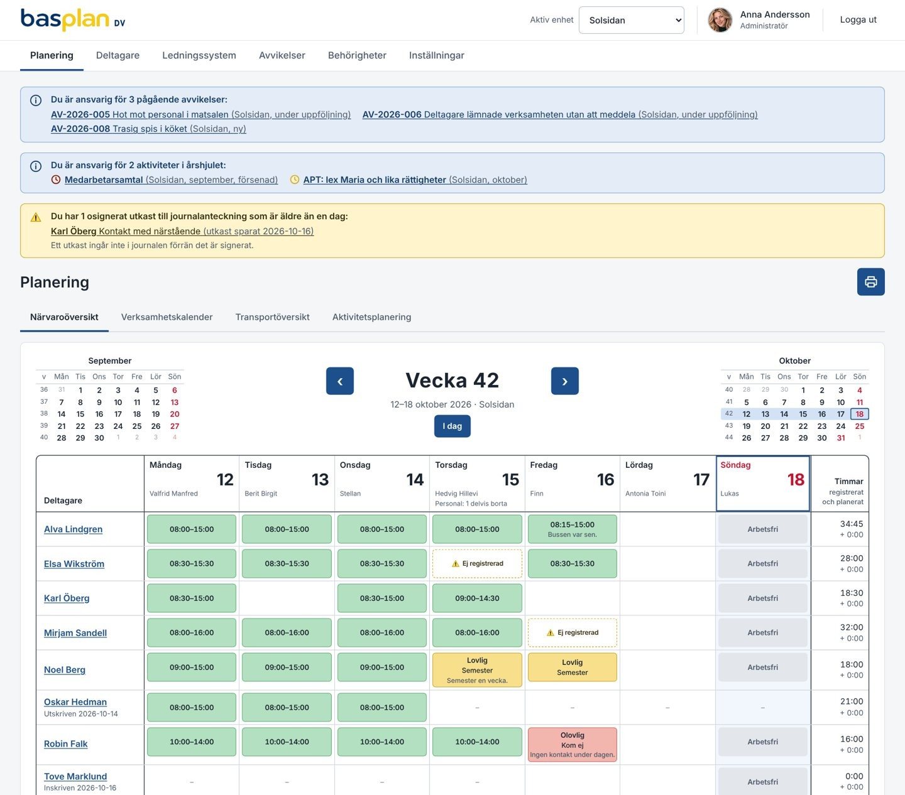Click Elsa Wikström's Sunday Arbetsfri cell
Viewport: 905px width, 795px height.
tap(763, 564)
